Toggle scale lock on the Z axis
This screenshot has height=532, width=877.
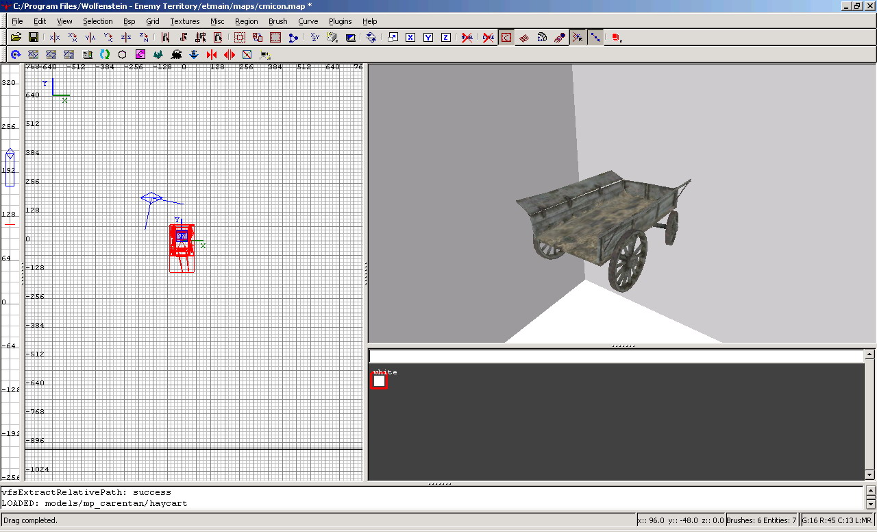point(446,37)
